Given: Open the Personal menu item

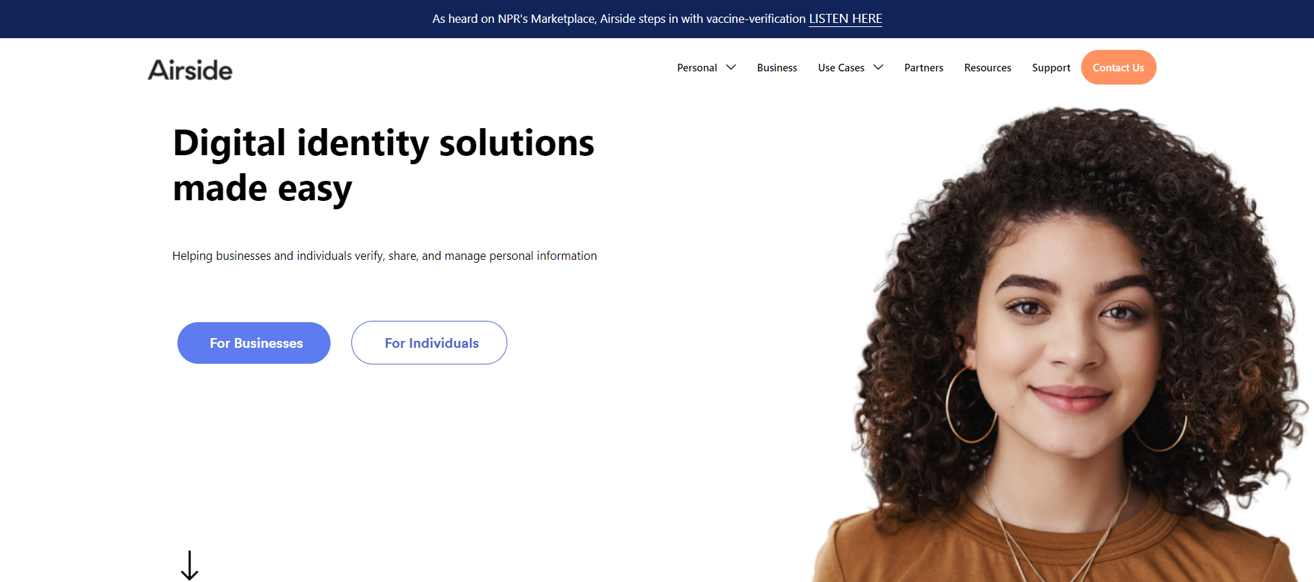Looking at the screenshot, I should pyautogui.click(x=697, y=68).
